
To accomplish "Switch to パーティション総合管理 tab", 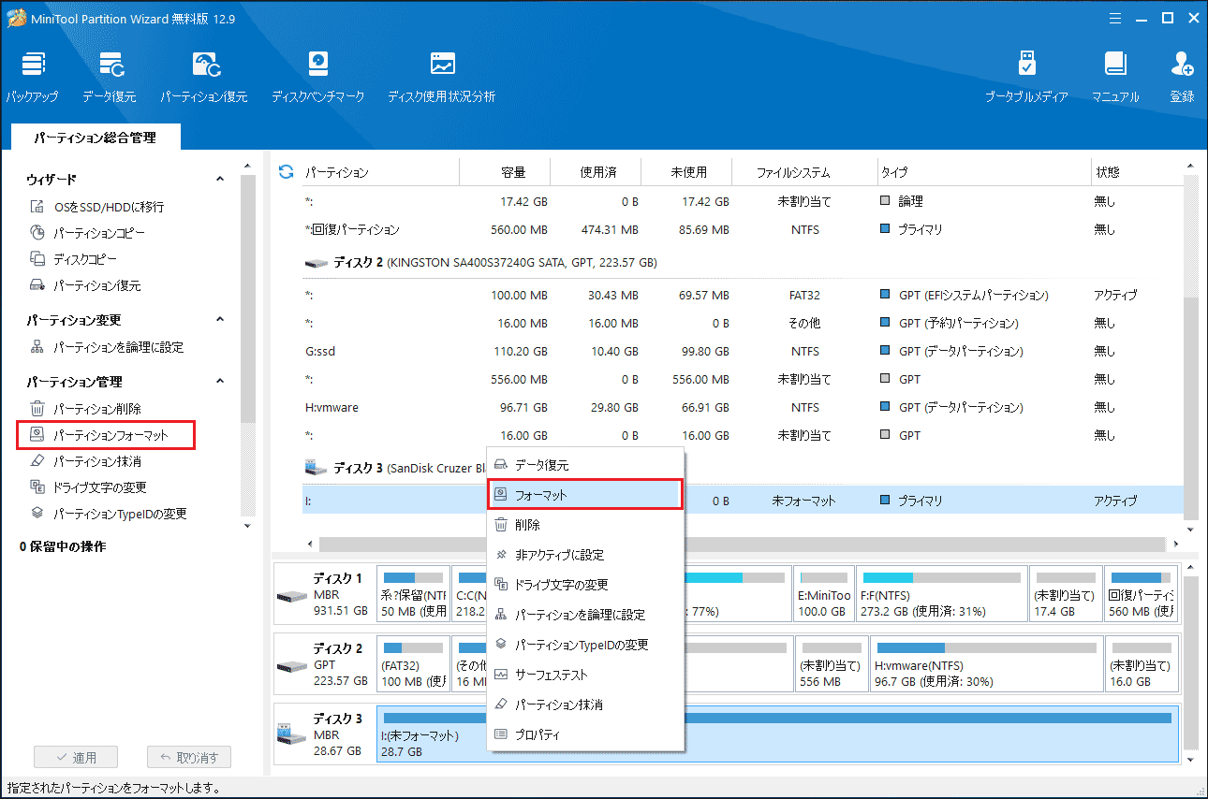I will point(95,138).
